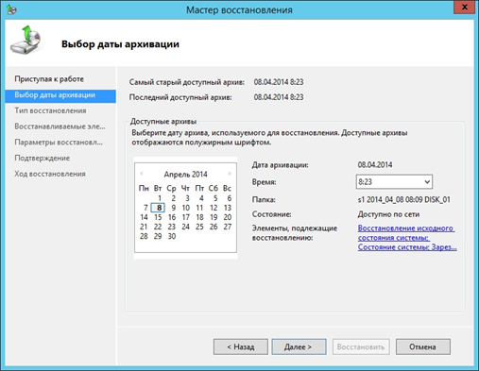
Task: Click Дата архивации value 08.04.2014
Action: coord(375,164)
